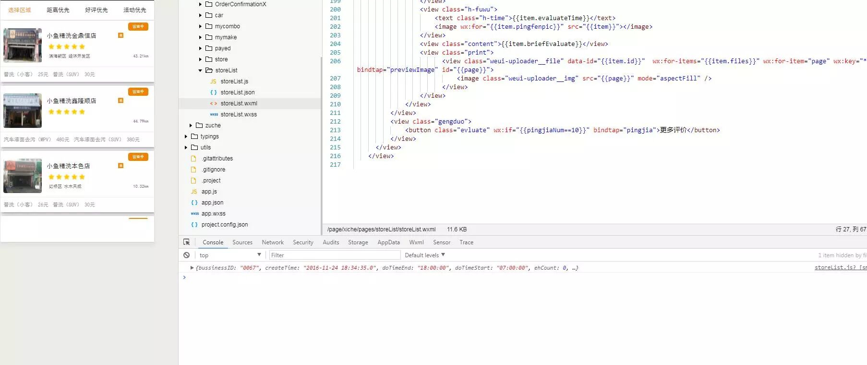Click the JS file icon for storeList.js
The height and width of the screenshot is (365, 867).
pyautogui.click(x=213, y=81)
